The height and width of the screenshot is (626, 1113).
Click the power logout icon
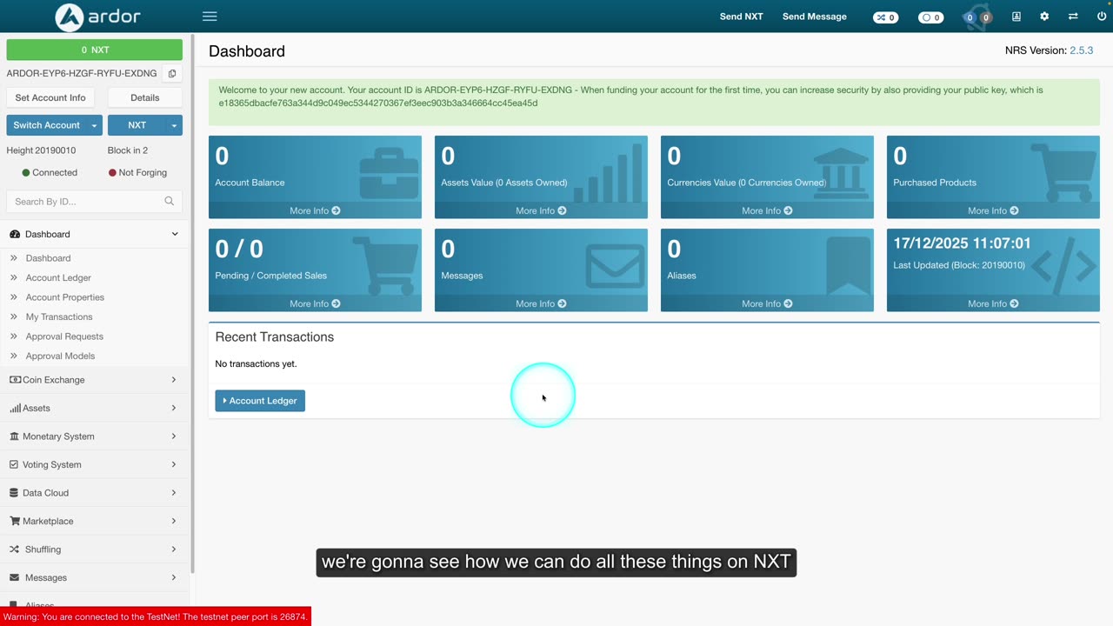tap(1101, 17)
